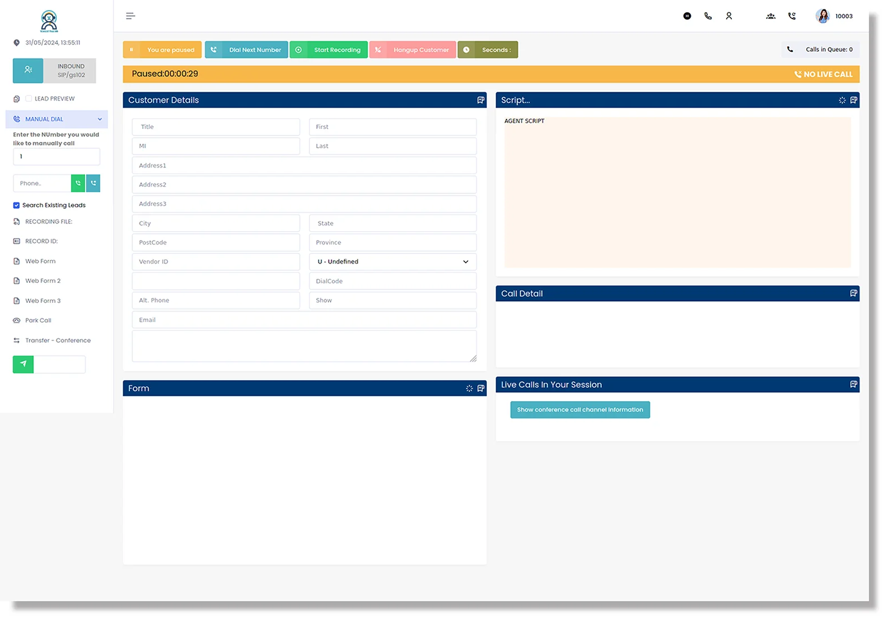Image resolution: width=889 pixels, height=624 pixels.
Task: Start a call with the green dial icon
Action: [x=78, y=183]
